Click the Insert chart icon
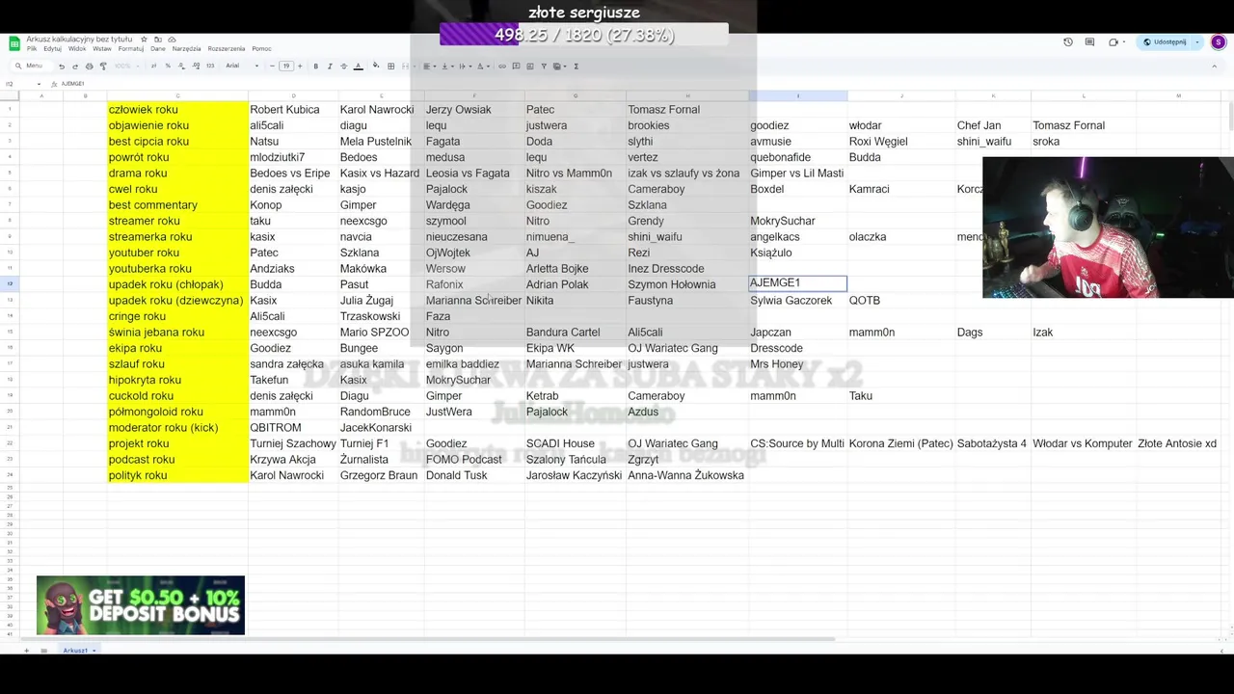Image resolution: width=1234 pixels, height=694 pixels. 529,67
